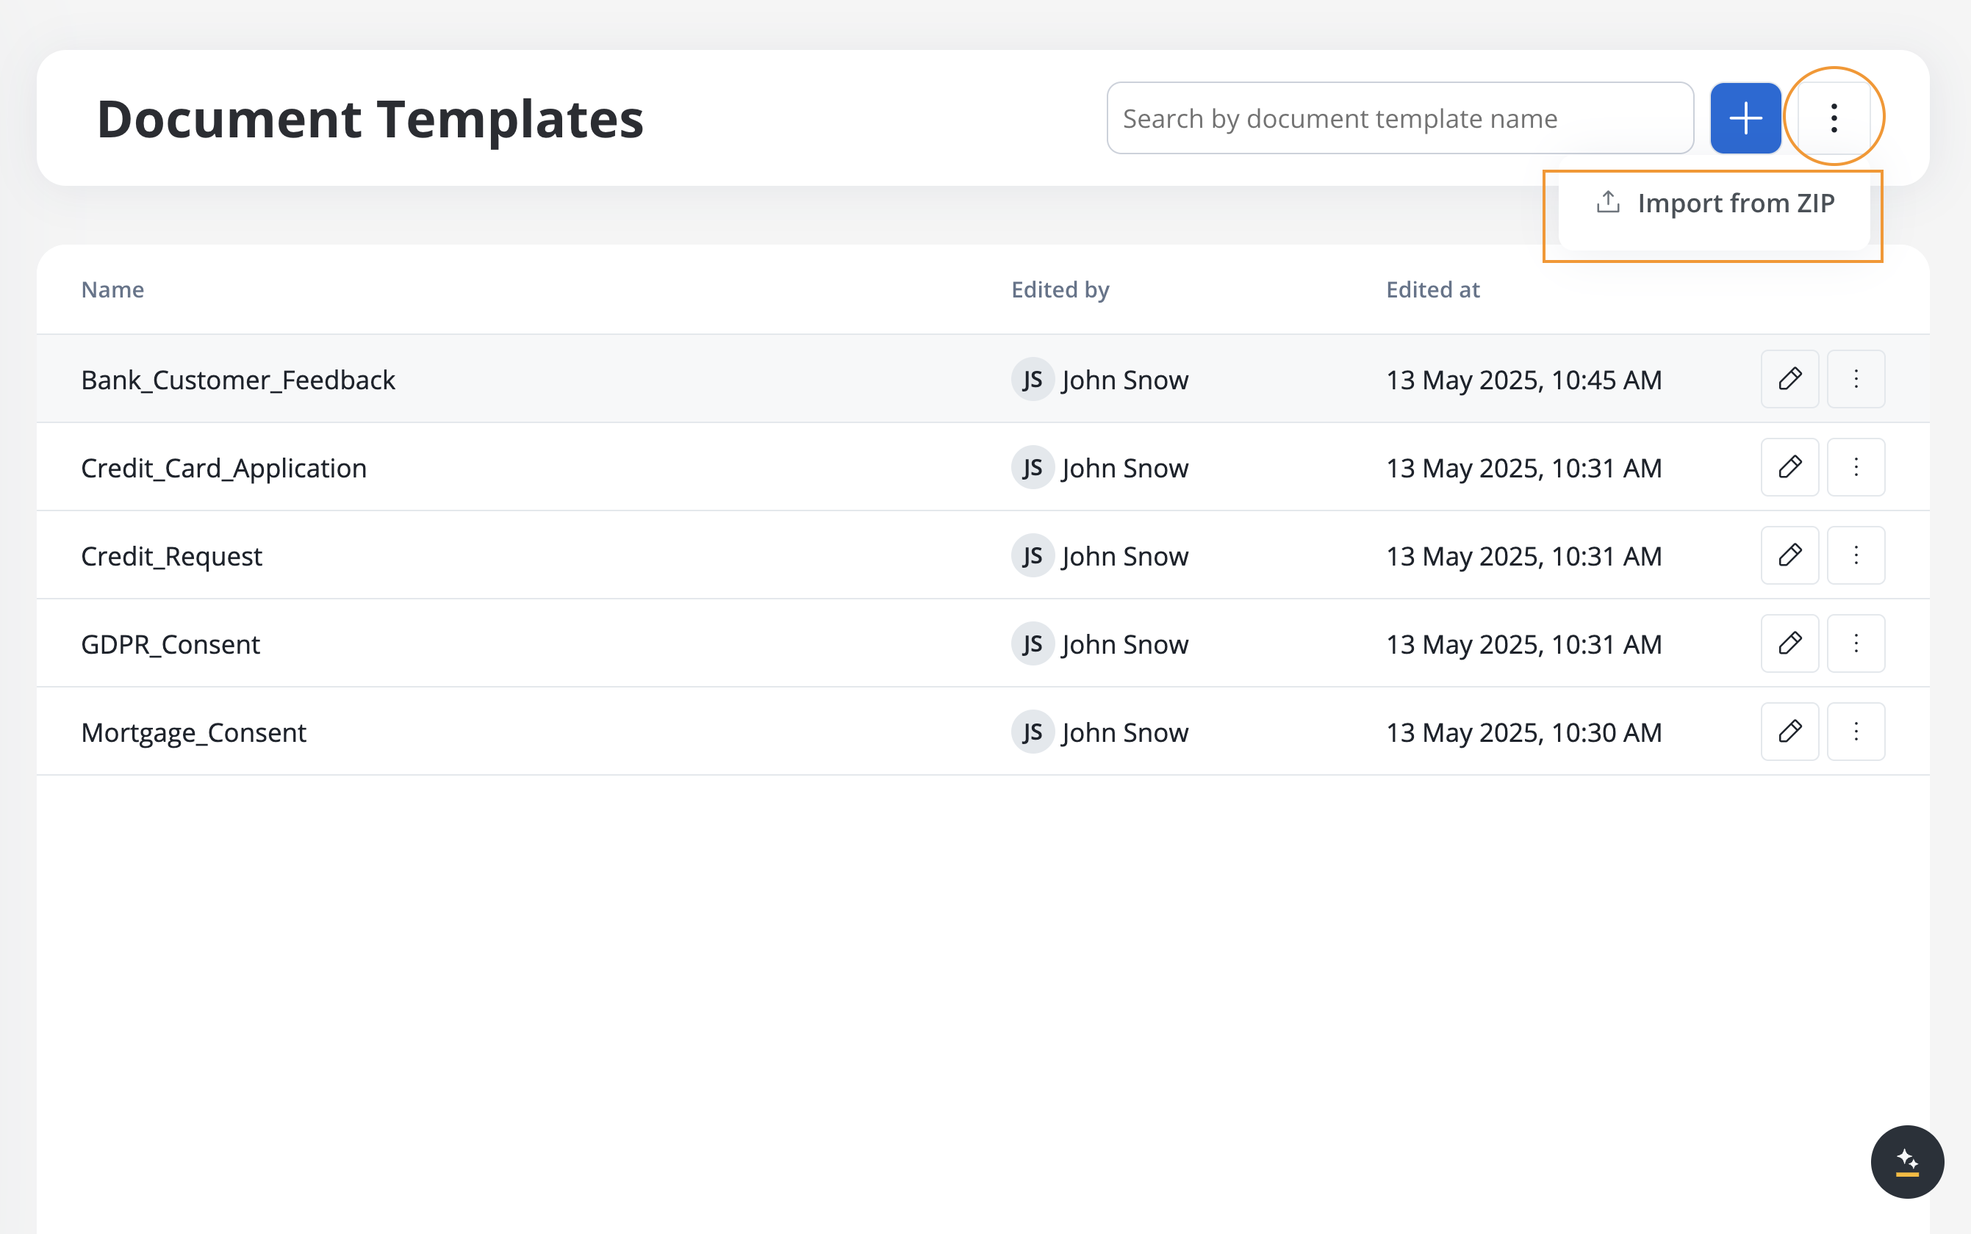Open more options for GDPR_Consent row
The width and height of the screenshot is (1971, 1234).
pos(1855,644)
